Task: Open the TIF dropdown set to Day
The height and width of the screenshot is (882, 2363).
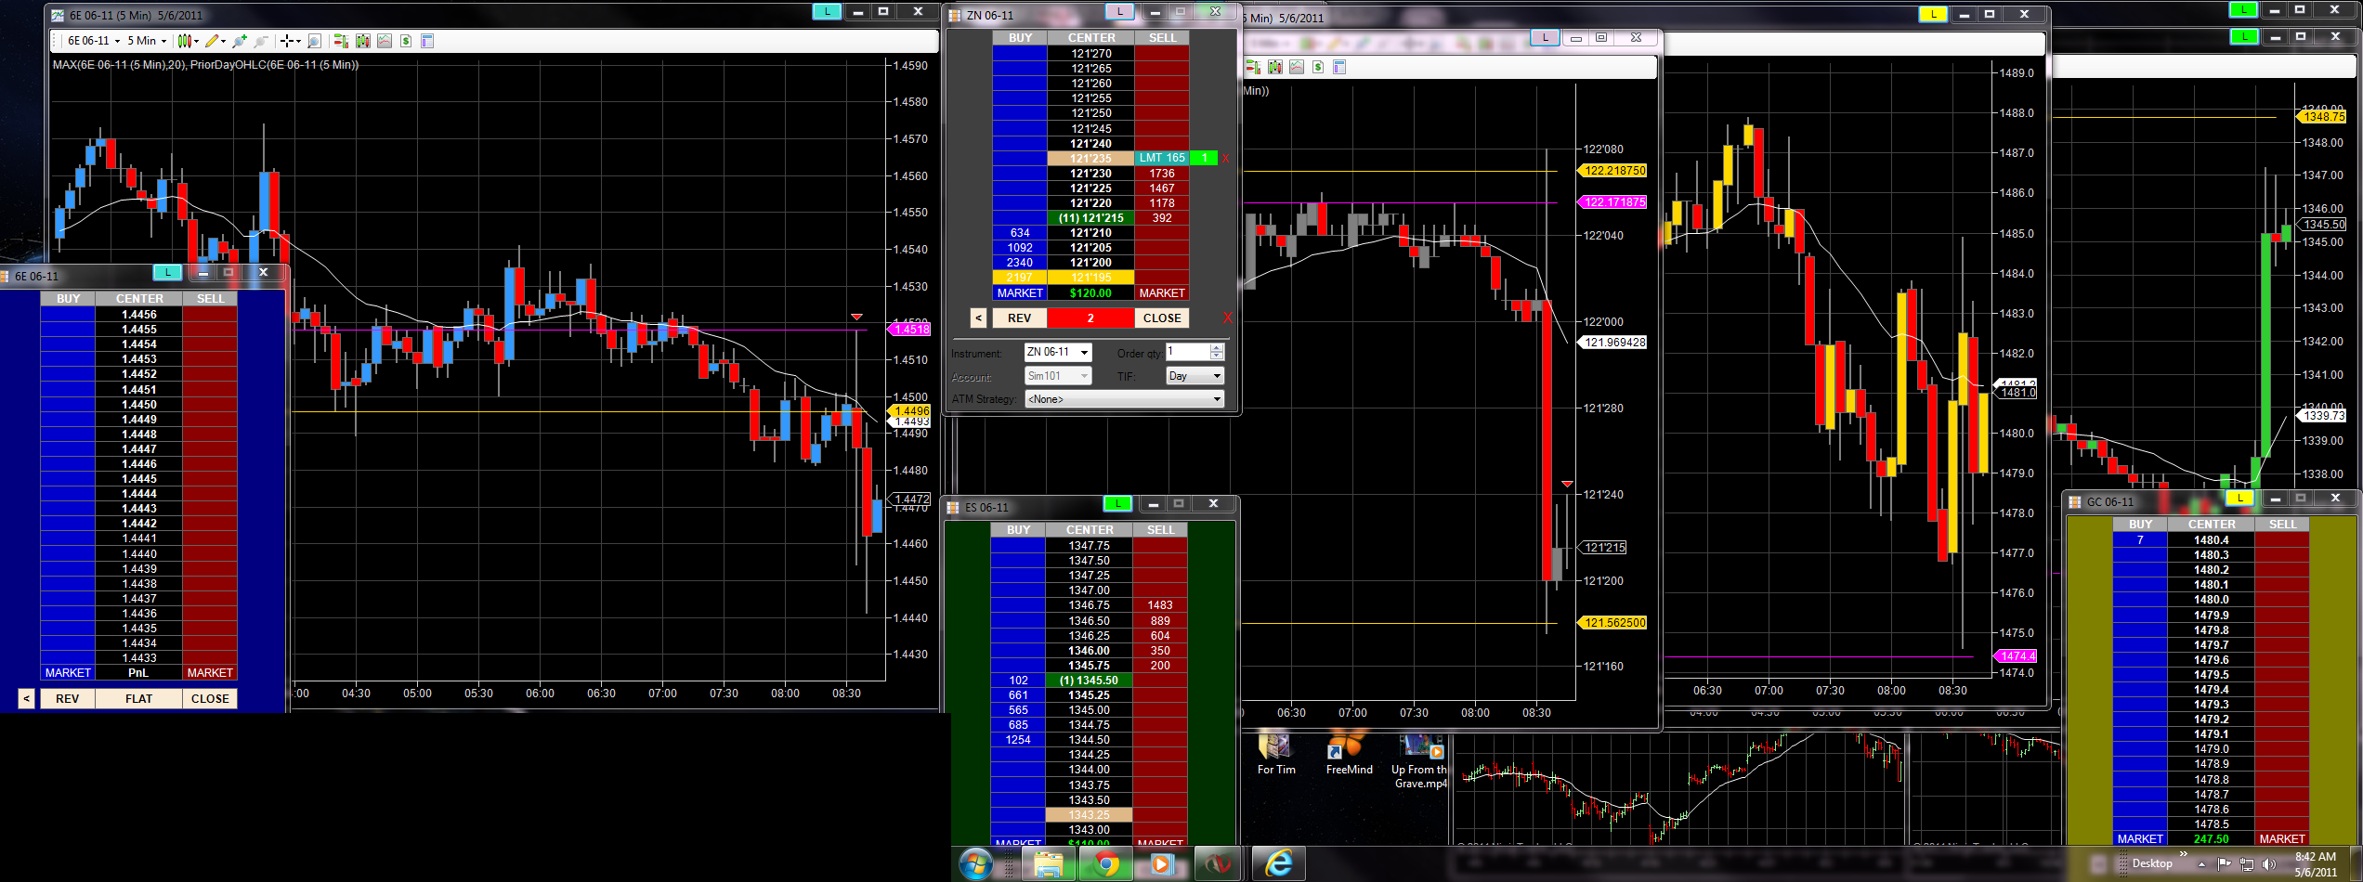Action: 1217,376
